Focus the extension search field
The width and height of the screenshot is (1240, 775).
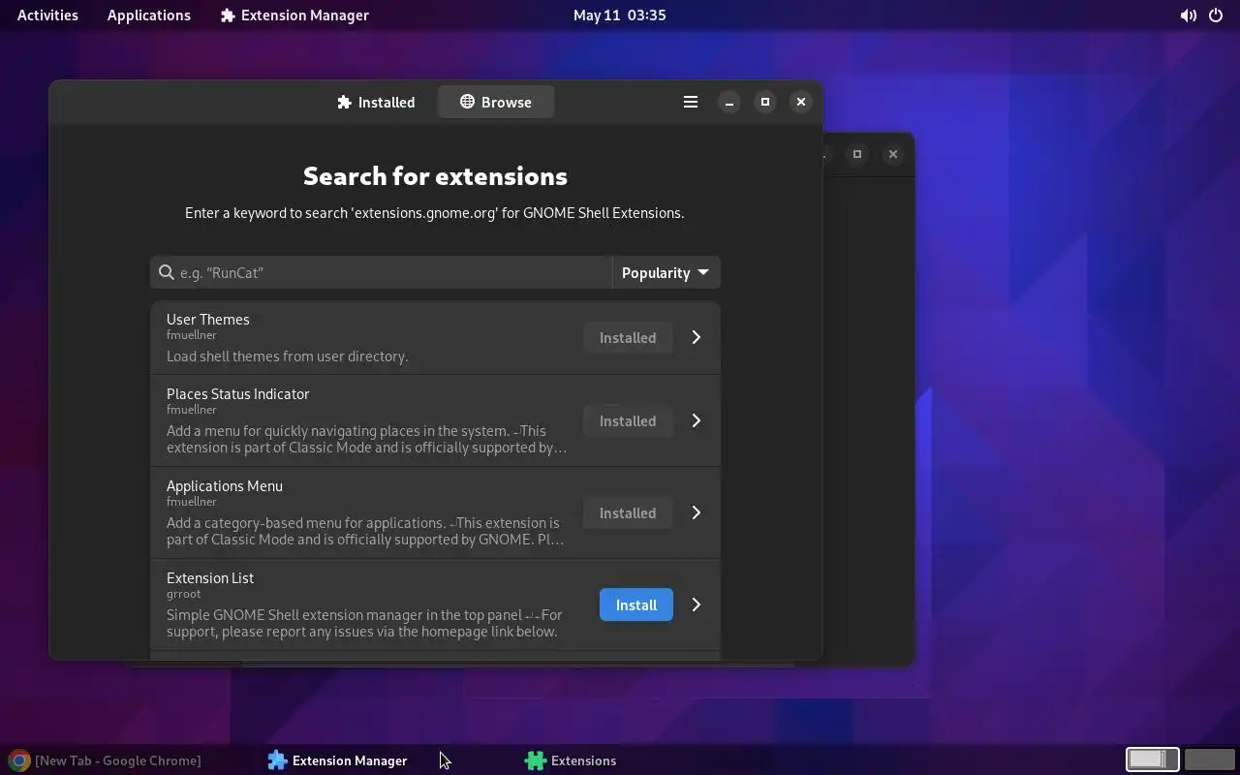(x=381, y=272)
